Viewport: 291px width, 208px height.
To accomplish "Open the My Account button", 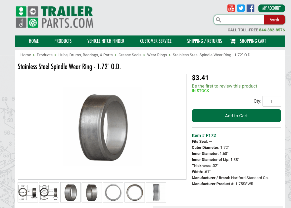I will pos(271,8).
